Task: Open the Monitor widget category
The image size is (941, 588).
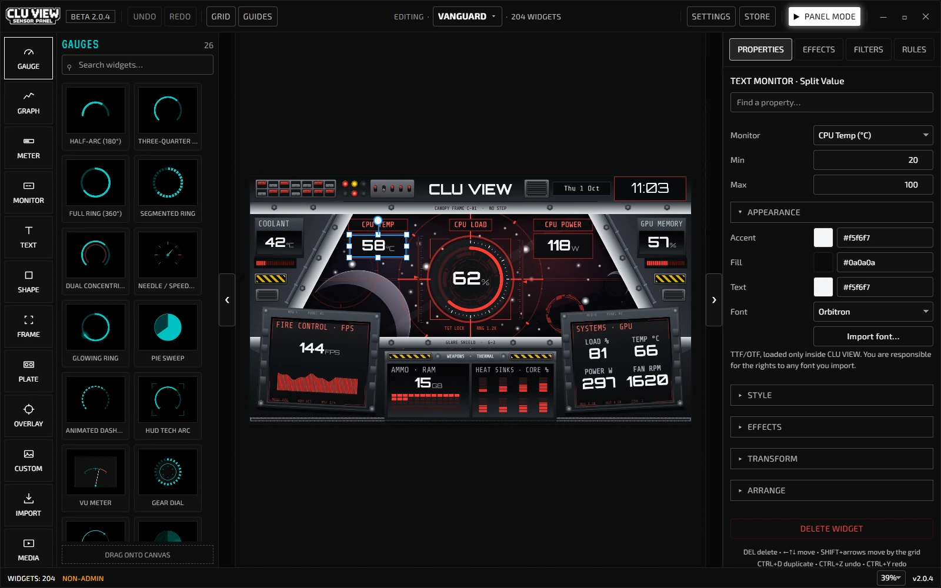Action: click(x=28, y=192)
